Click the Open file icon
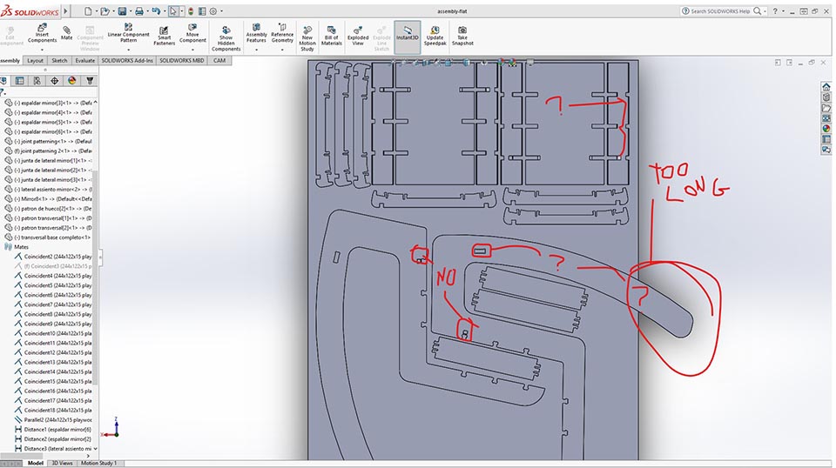The width and height of the screenshot is (836, 468). [x=104, y=10]
